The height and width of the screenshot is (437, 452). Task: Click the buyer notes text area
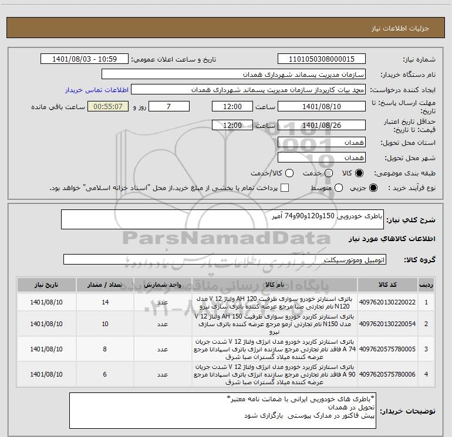[x=222, y=411]
